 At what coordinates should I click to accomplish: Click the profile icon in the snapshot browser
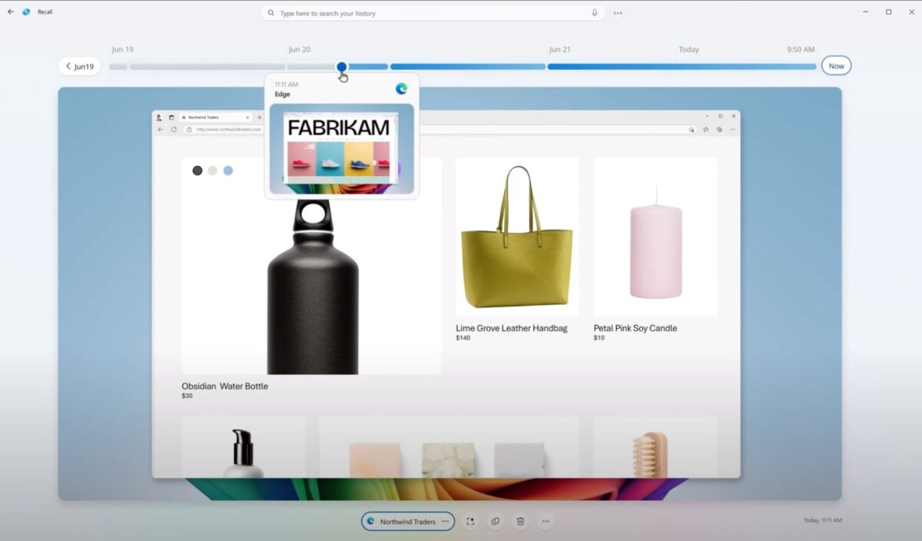tap(159, 117)
